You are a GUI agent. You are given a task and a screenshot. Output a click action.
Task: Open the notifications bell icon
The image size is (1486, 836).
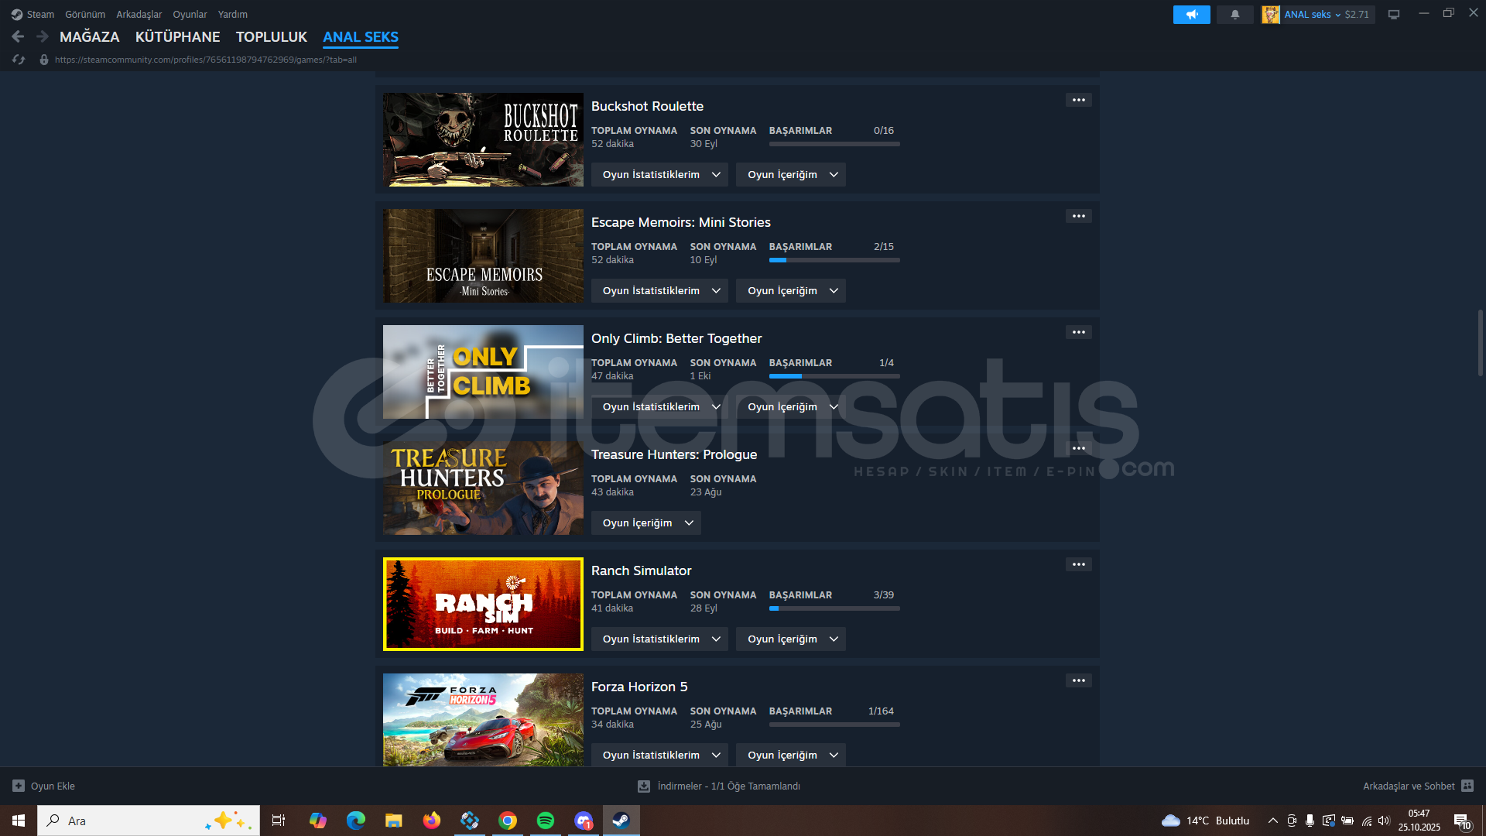tap(1234, 15)
